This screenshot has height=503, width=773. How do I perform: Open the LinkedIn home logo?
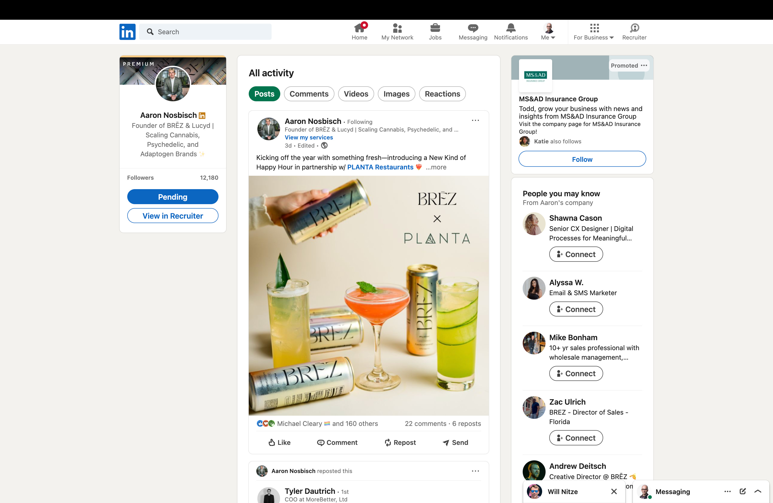pos(127,32)
